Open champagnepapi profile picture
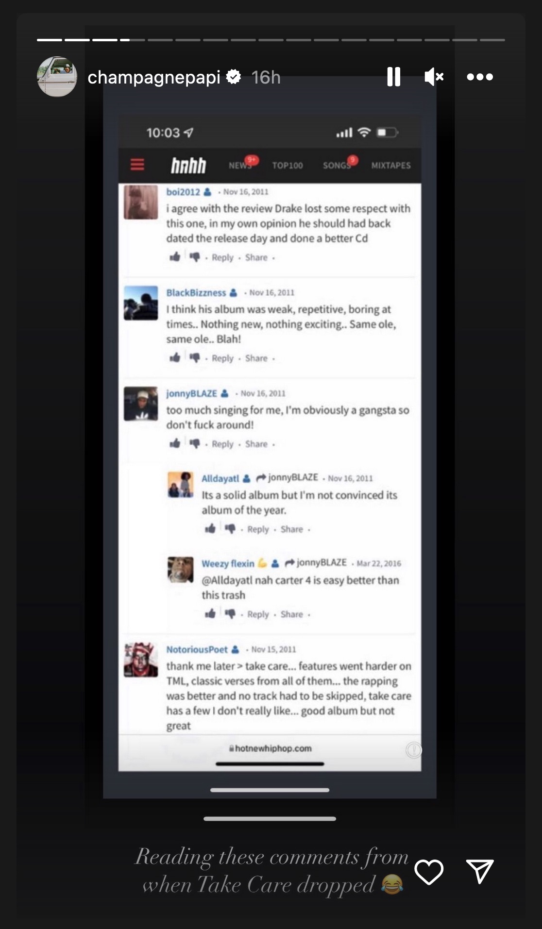Screen dimensions: 542x929 (x=57, y=77)
